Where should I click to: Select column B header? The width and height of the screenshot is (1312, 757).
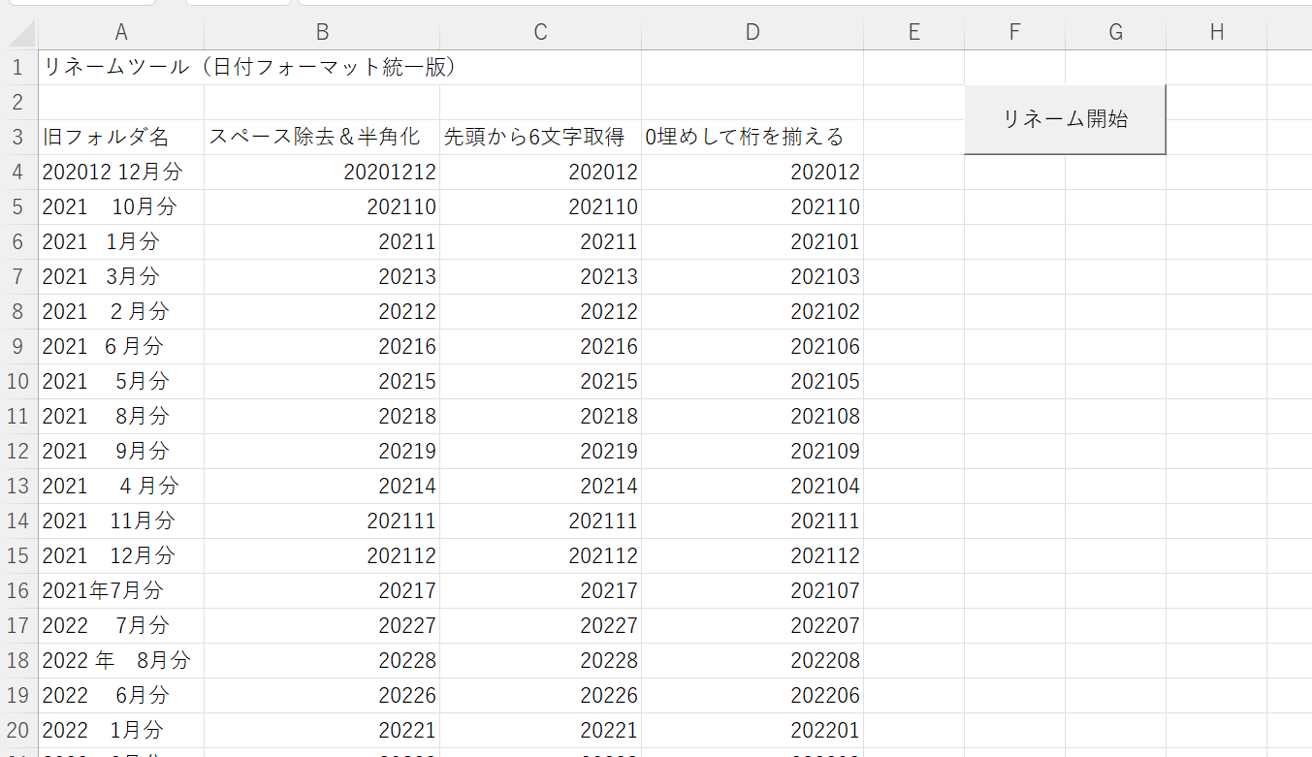tap(322, 32)
